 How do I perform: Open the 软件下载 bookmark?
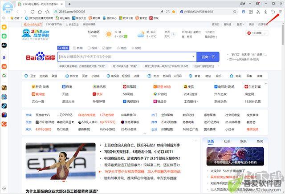click(x=126, y=18)
